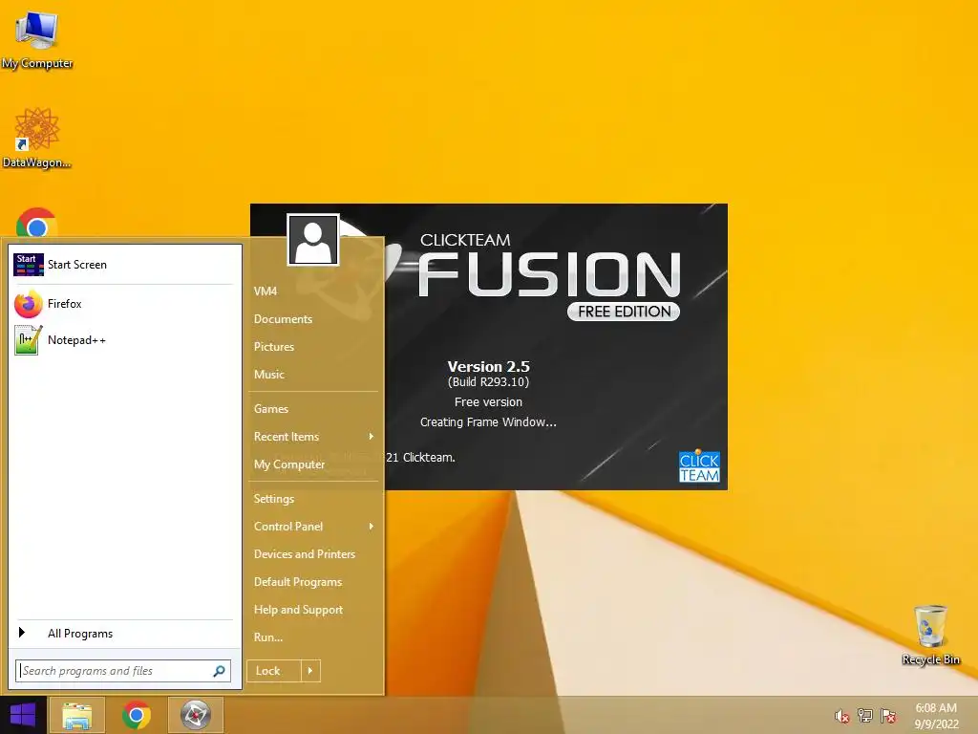The image size is (978, 734).
Task: Switch to Clickteam Fusion taskbar icon
Action: (196, 715)
